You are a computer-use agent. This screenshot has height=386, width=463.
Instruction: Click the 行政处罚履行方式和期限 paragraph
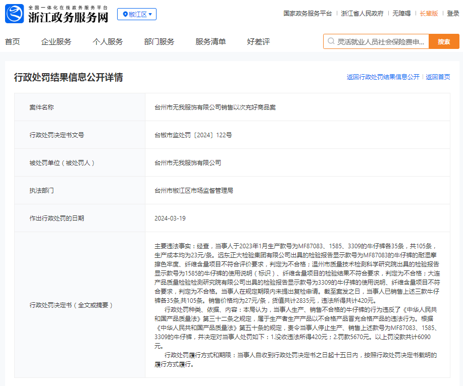(x=295, y=359)
